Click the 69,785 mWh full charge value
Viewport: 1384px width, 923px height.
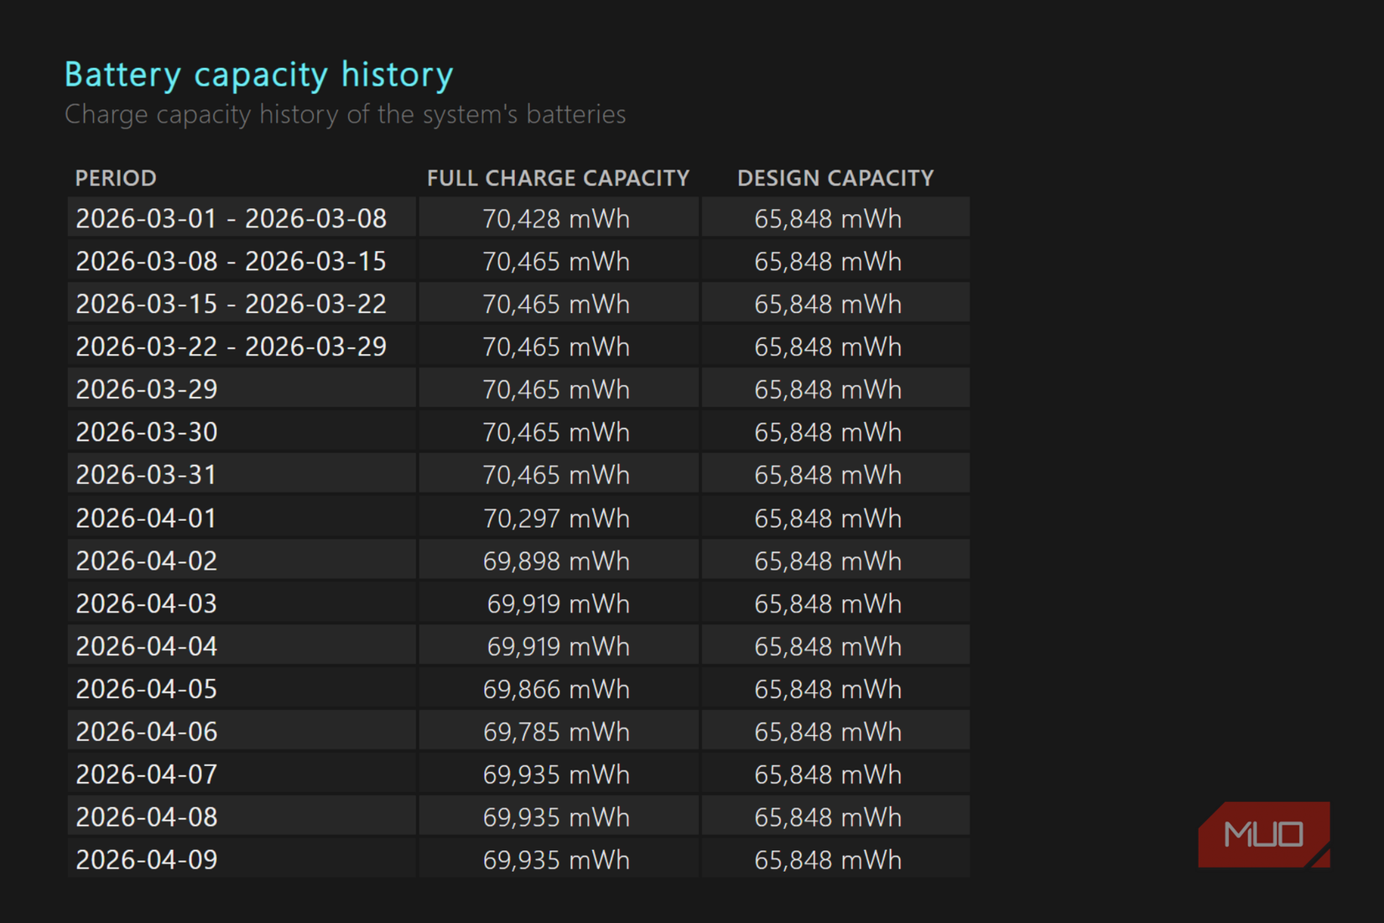pos(556,732)
